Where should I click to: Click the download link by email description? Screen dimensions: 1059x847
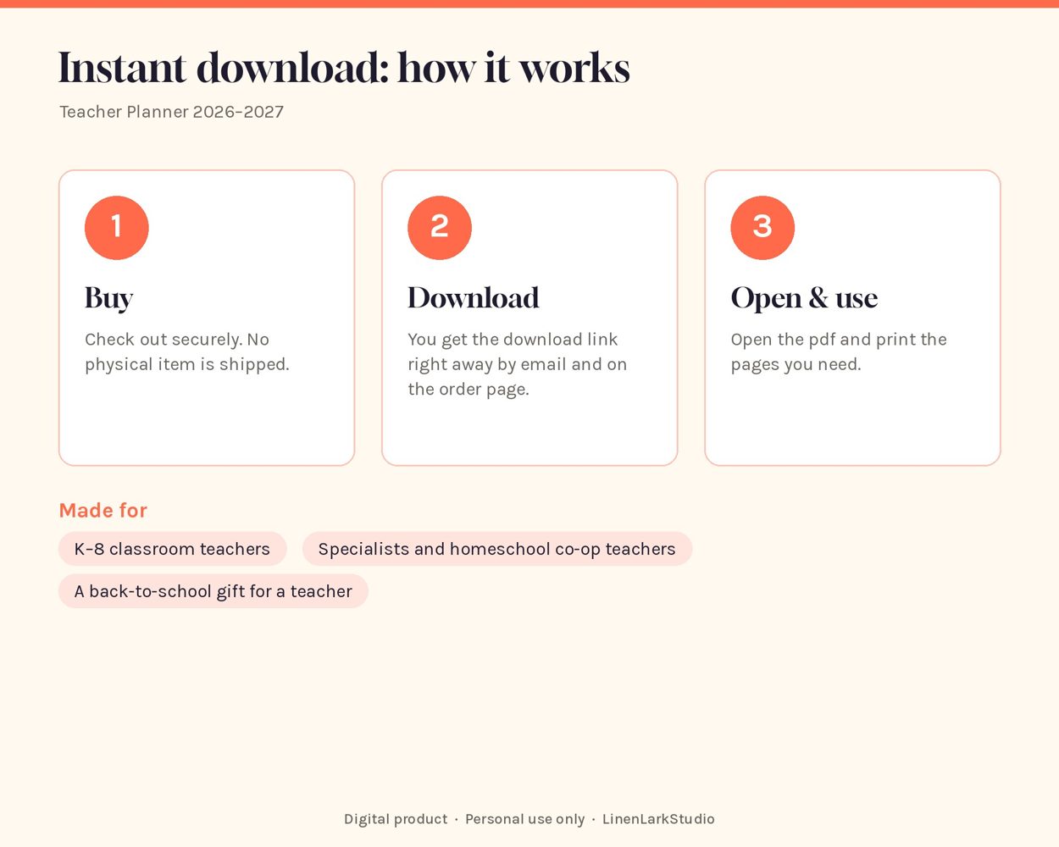(x=518, y=364)
